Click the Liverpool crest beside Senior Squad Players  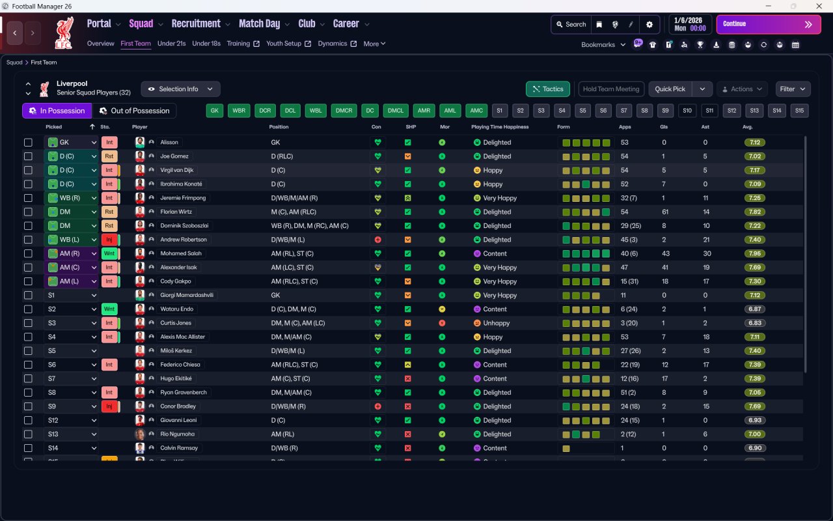click(44, 89)
